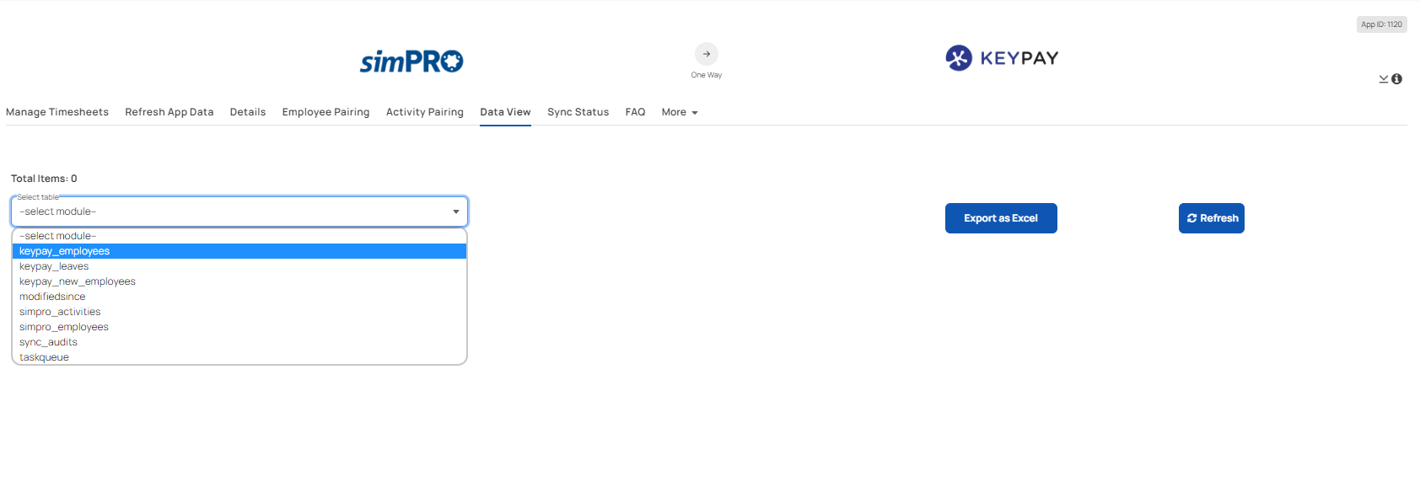Select keypay_leaves from the list

coord(239,266)
